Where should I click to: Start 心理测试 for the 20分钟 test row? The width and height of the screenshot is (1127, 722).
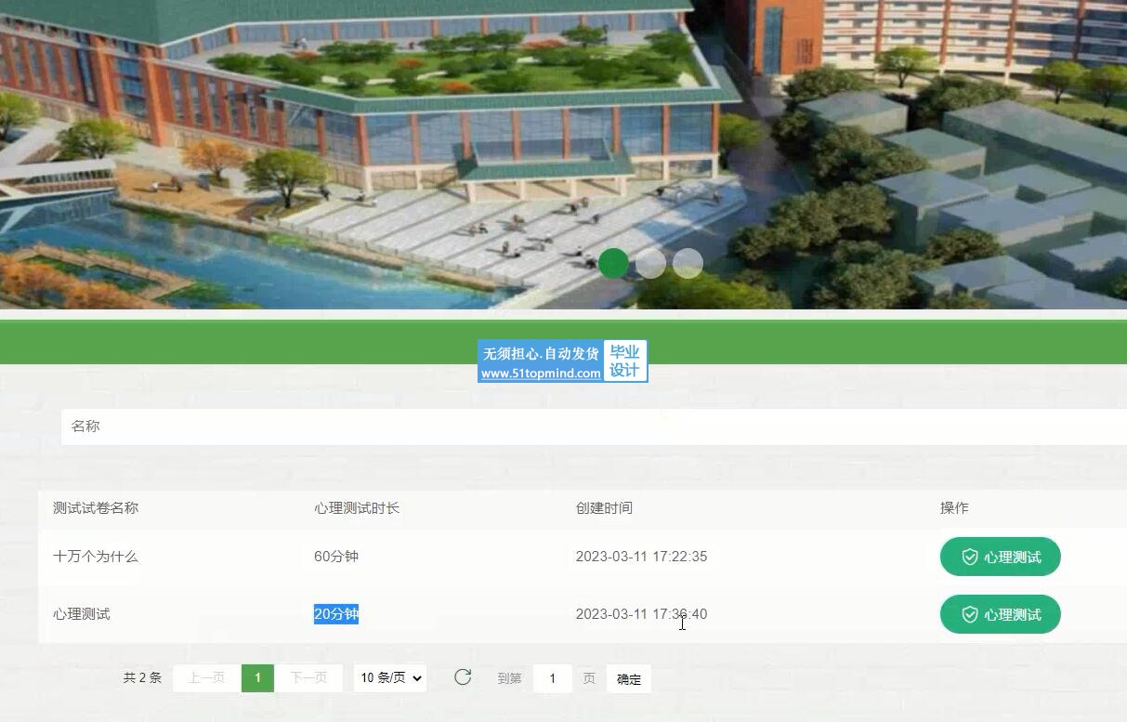click(1001, 614)
